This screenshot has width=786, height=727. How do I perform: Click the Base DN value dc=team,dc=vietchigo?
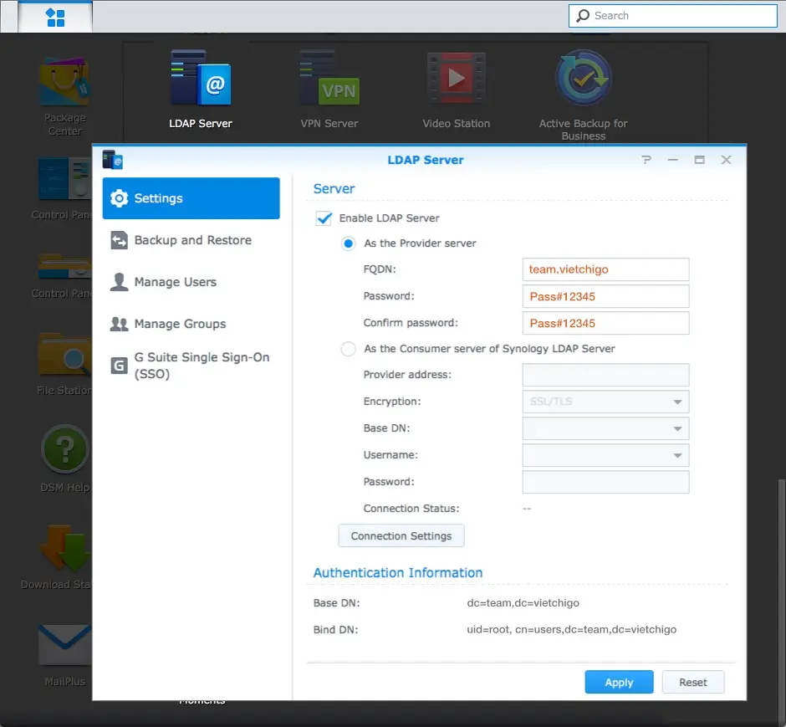[x=523, y=602]
